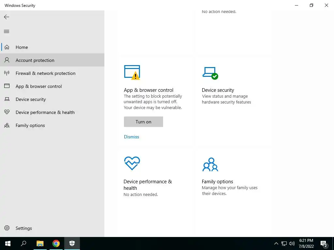334x250 pixels.
Task: Click Windows Security shield taskbar icon
Action: click(x=72, y=243)
